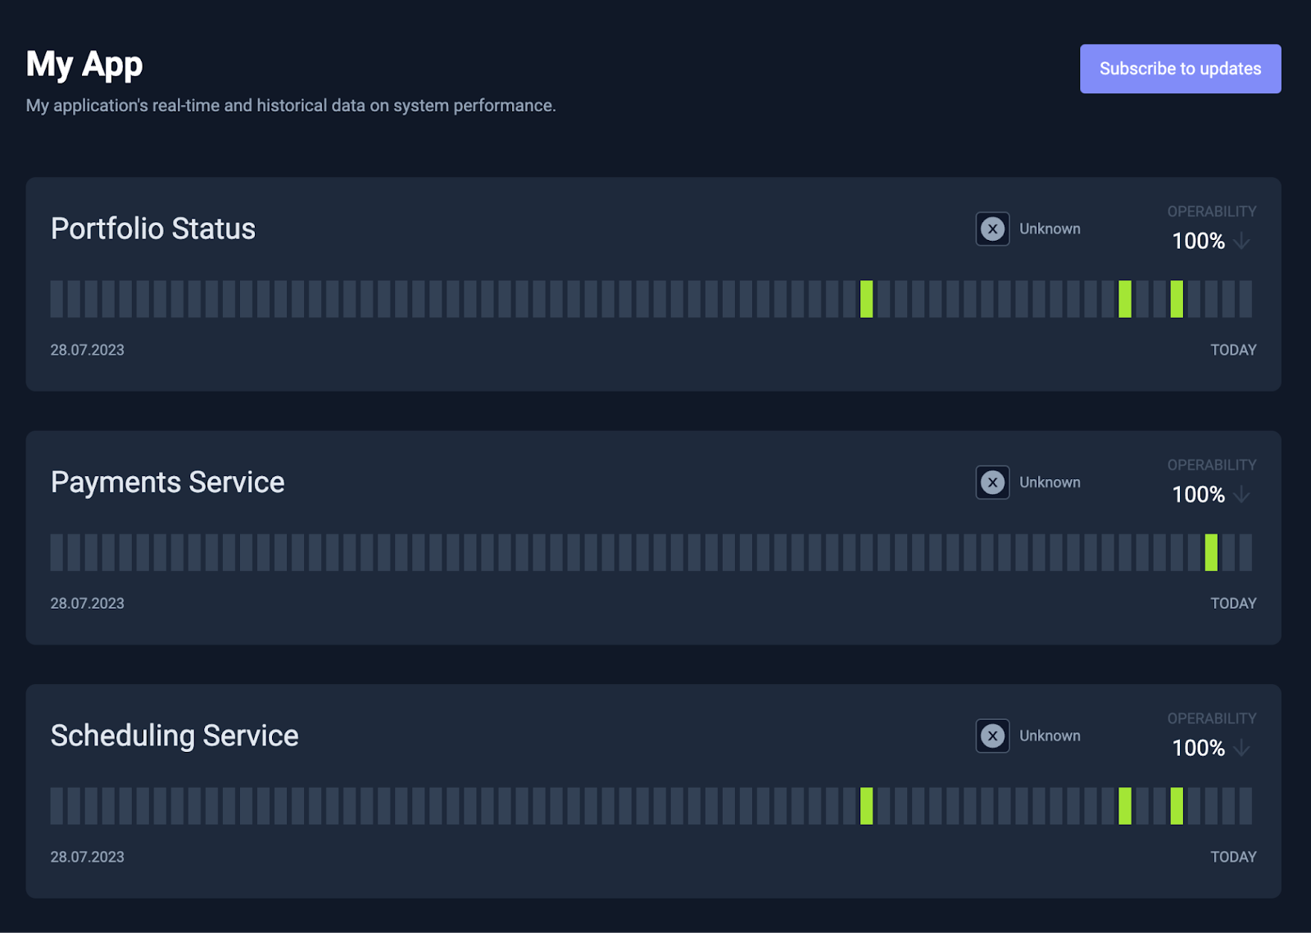Click the TODAY label under Portfolio Status timeline
The width and height of the screenshot is (1311, 933).
coord(1233,350)
